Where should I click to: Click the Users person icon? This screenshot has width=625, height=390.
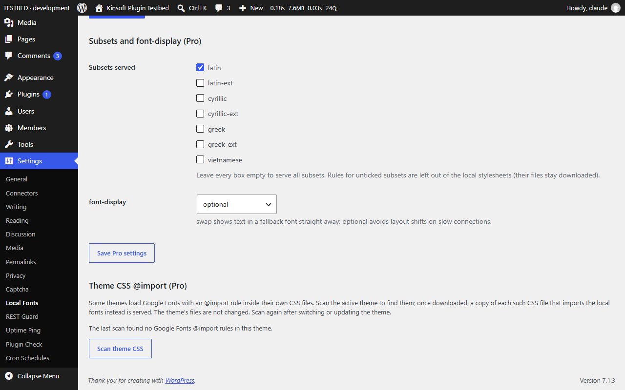point(9,111)
